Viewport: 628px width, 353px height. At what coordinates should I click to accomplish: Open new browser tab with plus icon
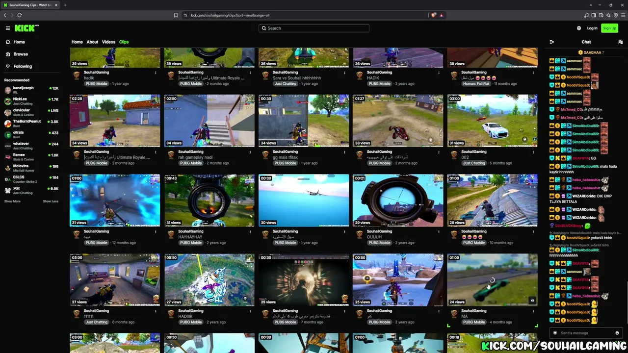coord(65,5)
